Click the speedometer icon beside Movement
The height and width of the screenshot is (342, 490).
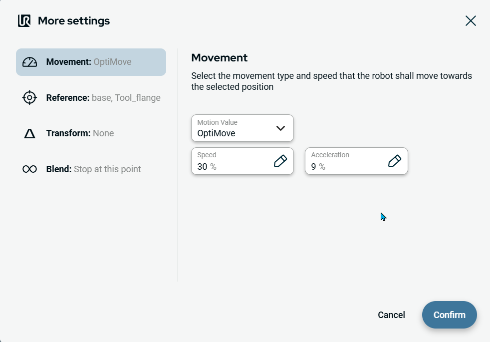pos(30,62)
